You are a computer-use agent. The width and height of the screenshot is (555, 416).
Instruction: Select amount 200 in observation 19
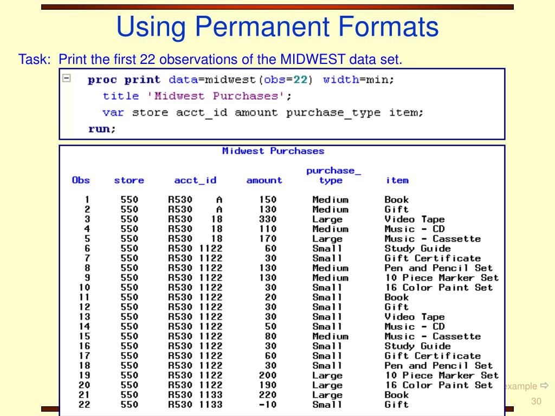point(268,375)
